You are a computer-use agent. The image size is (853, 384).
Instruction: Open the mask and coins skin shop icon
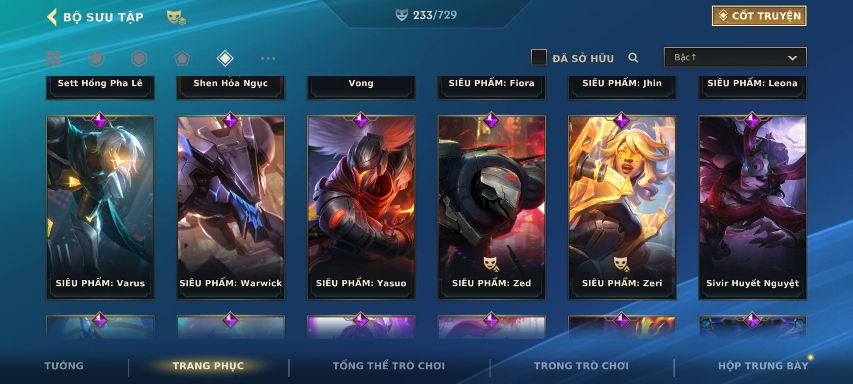pyautogui.click(x=176, y=17)
